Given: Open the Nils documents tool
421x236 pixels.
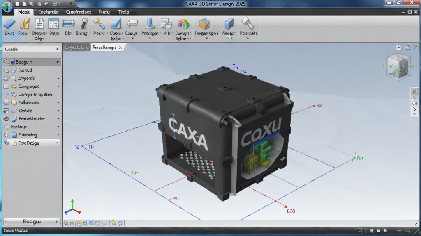Looking at the screenshot, I should (x=167, y=27).
